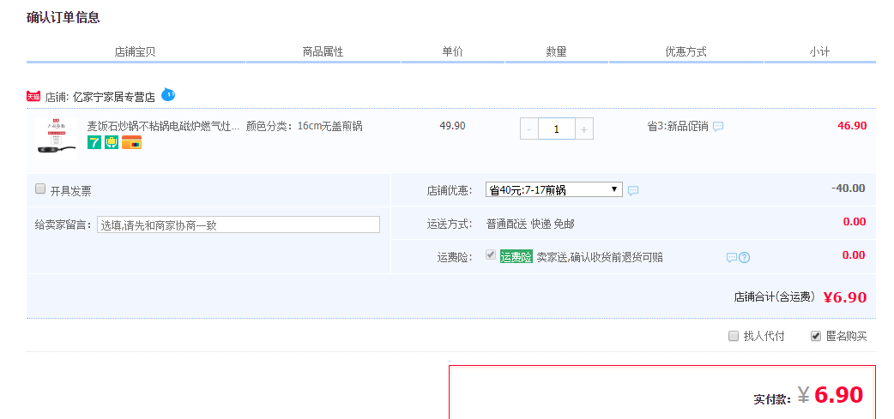The height and width of the screenshot is (419, 894).
Task: Click the unit price 49.90
Action: [452, 126]
